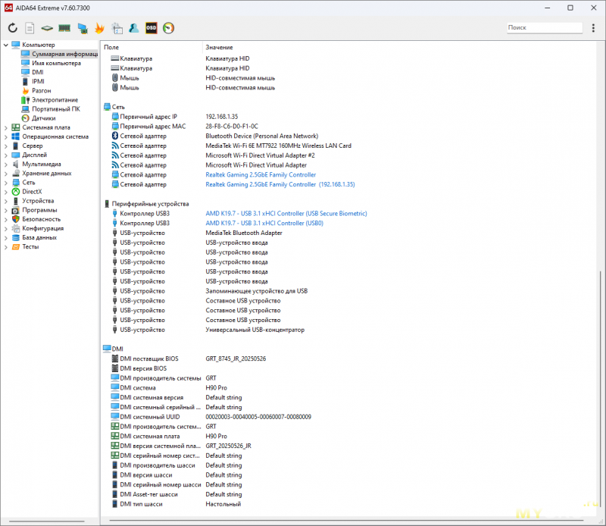Click the RAM module toolbar icon

(64, 28)
